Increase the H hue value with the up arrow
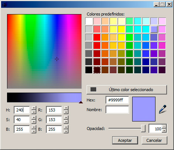This screenshot has width=174, height=150. point(34,108)
